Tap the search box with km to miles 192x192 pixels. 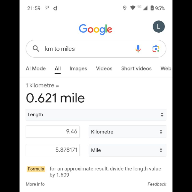click(x=86, y=49)
